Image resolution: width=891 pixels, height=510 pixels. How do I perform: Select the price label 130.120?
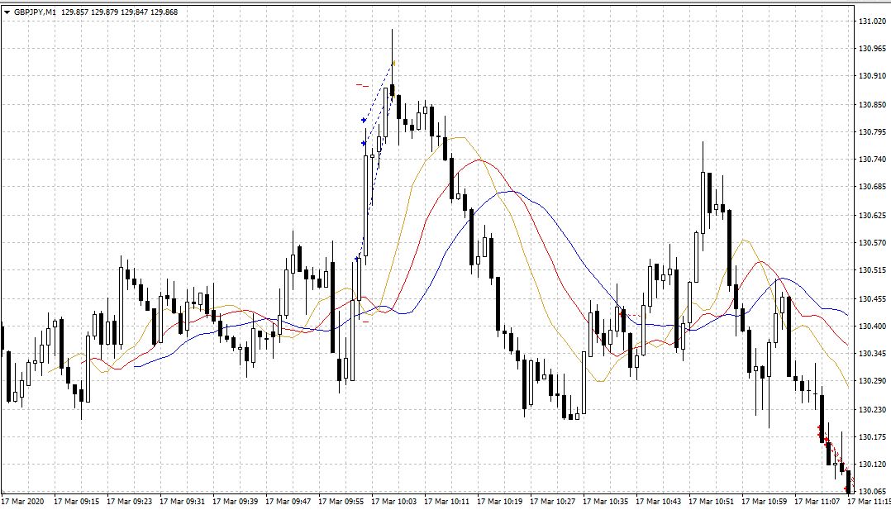click(x=872, y=465)
